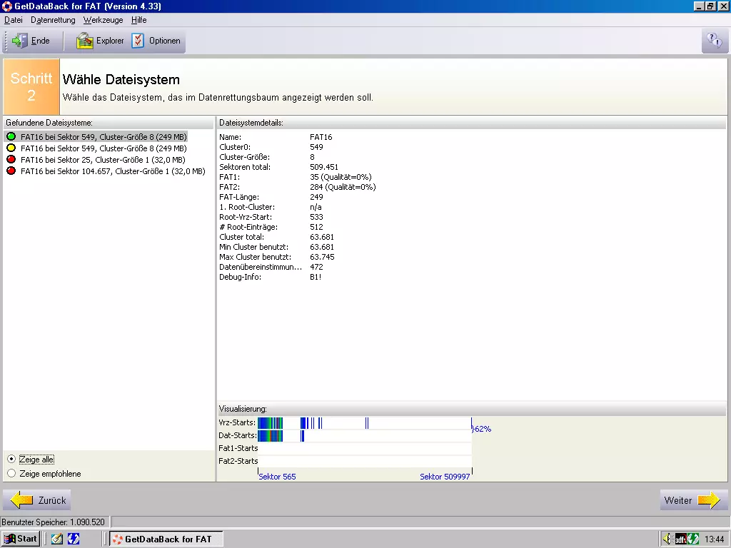Click the red status dot for Sektor 25 entry

[11, 159]
